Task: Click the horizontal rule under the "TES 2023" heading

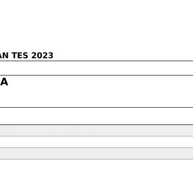Action: click(96, 61)
